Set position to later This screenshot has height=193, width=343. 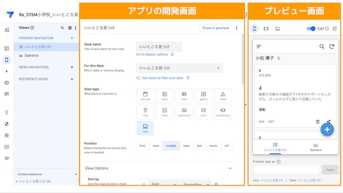click(187, 146)
